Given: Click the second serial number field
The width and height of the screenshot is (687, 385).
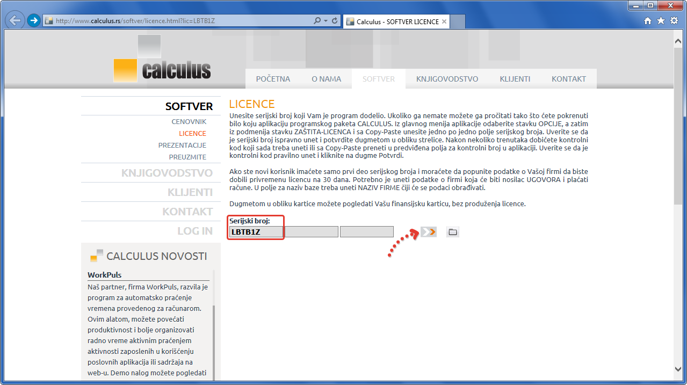Looking at the screenshot, I should tap(312, 232).
